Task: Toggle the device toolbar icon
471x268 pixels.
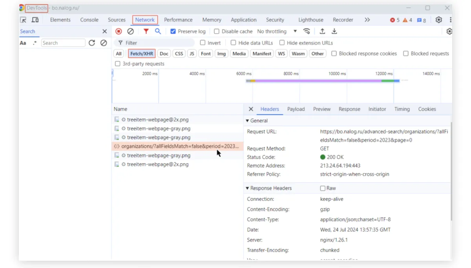Action: point(35,20)
